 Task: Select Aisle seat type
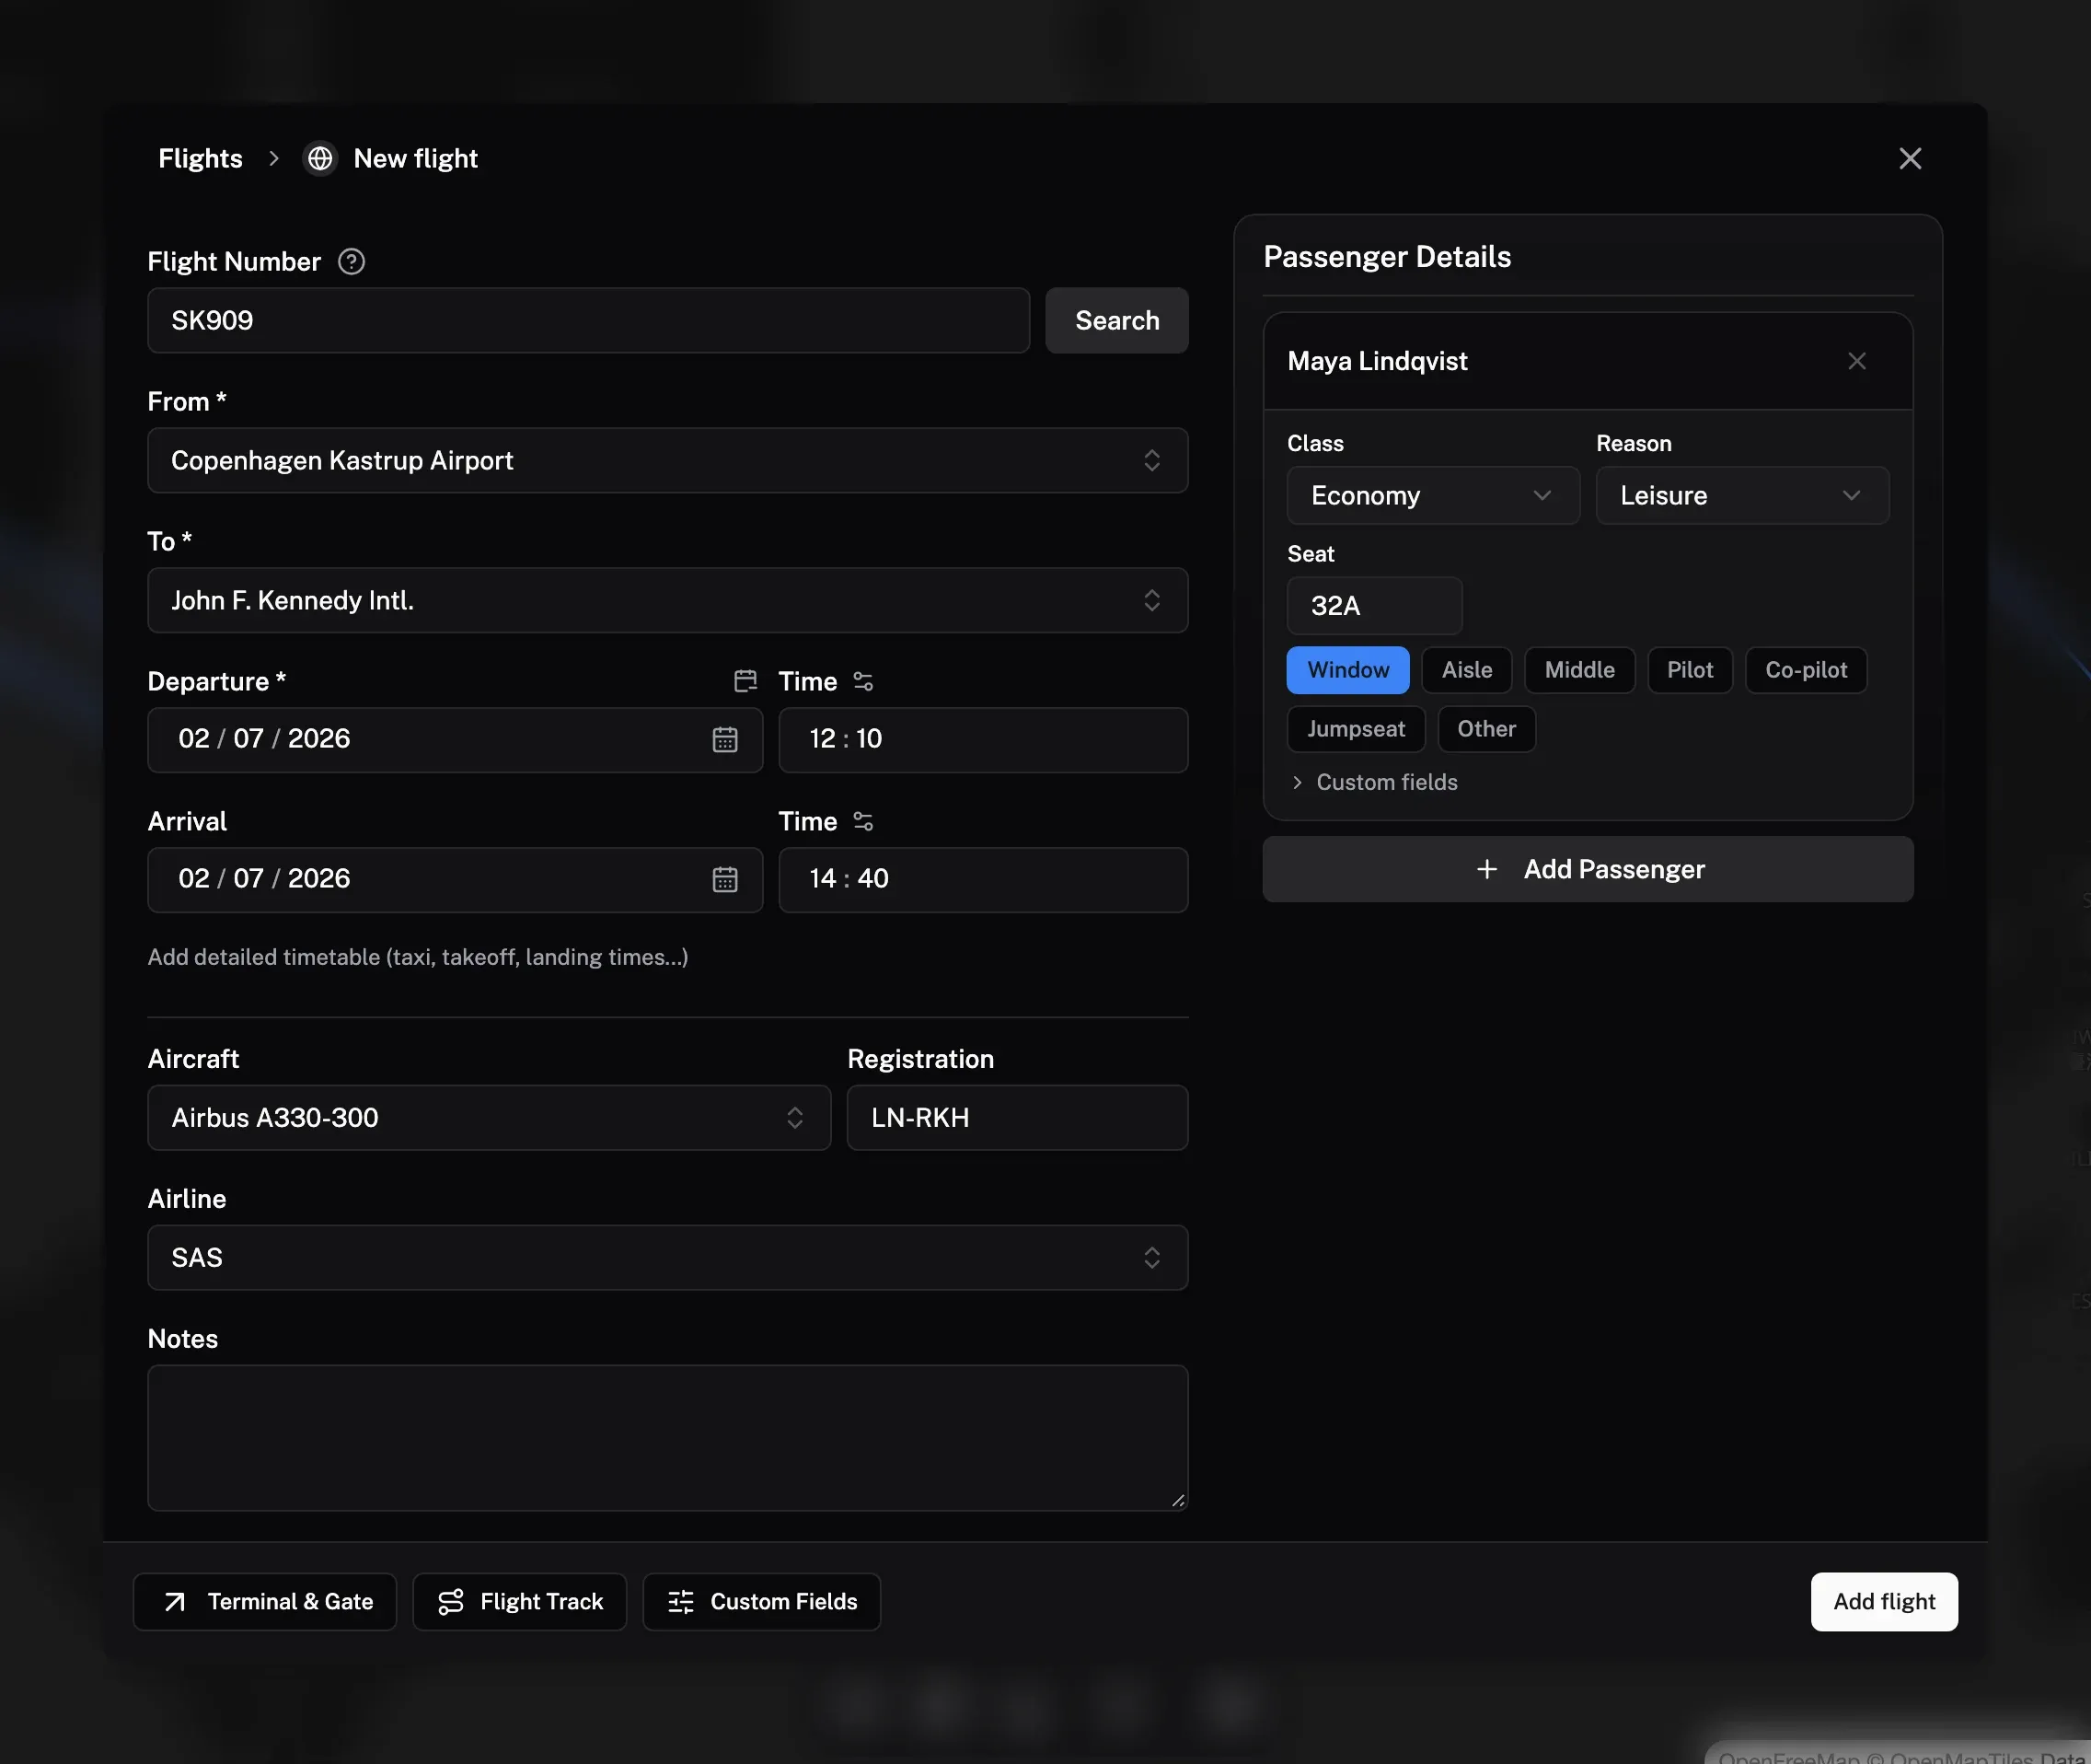[1466, 670]
